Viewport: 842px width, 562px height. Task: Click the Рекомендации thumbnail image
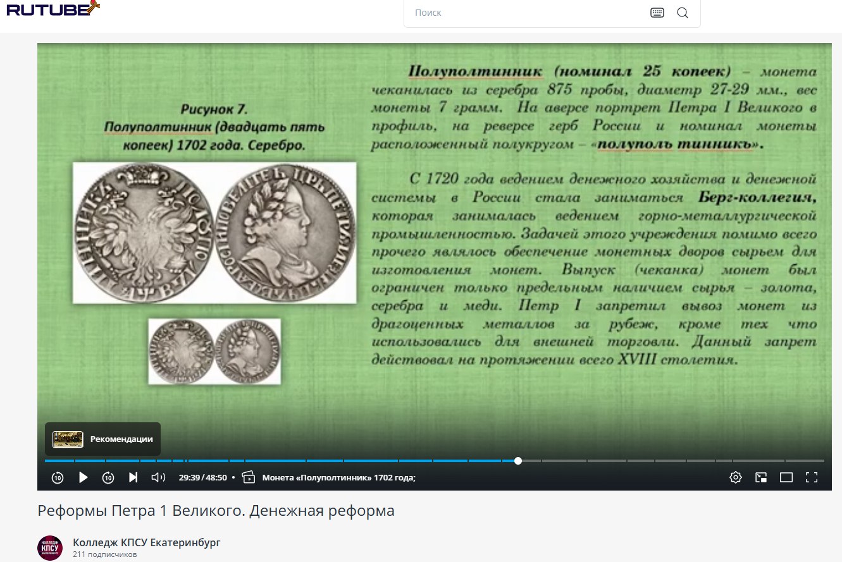68,439
